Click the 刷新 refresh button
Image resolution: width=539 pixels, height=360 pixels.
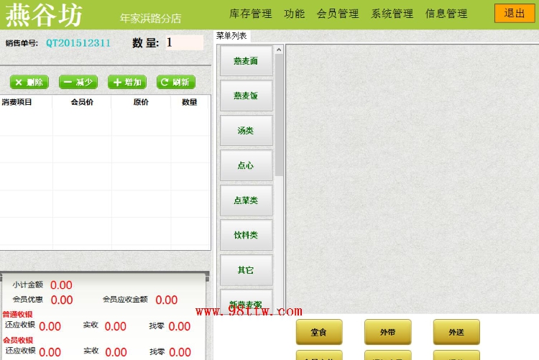[x=176, y=82]
